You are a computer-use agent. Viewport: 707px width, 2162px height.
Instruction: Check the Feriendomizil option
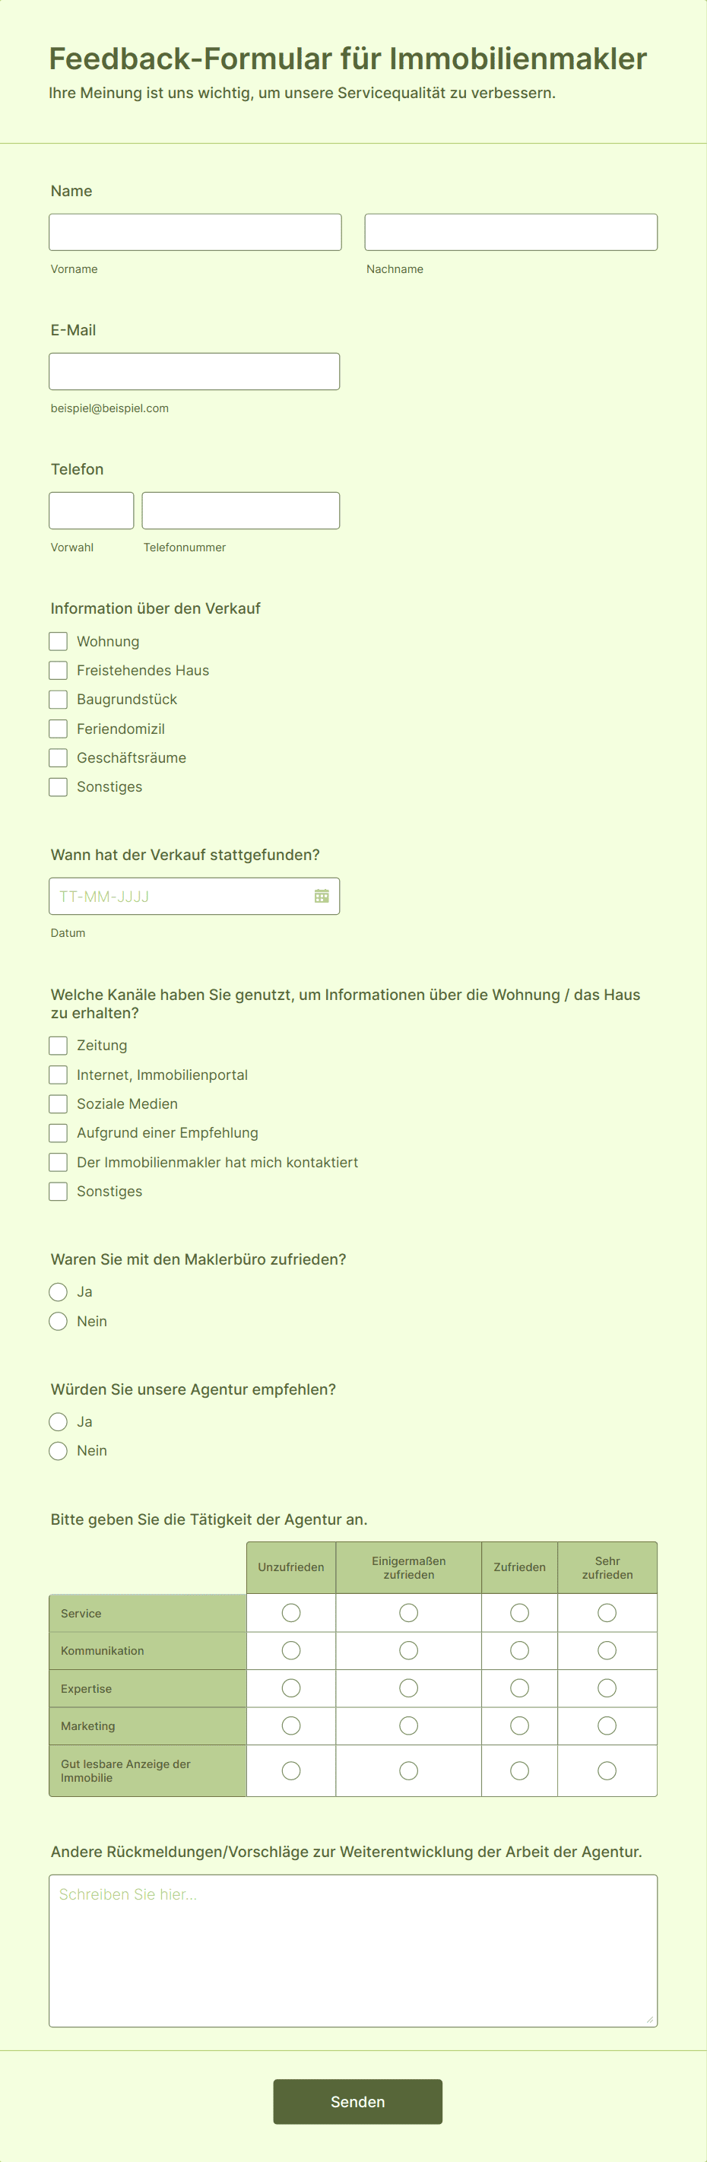(x=58, y=729)
